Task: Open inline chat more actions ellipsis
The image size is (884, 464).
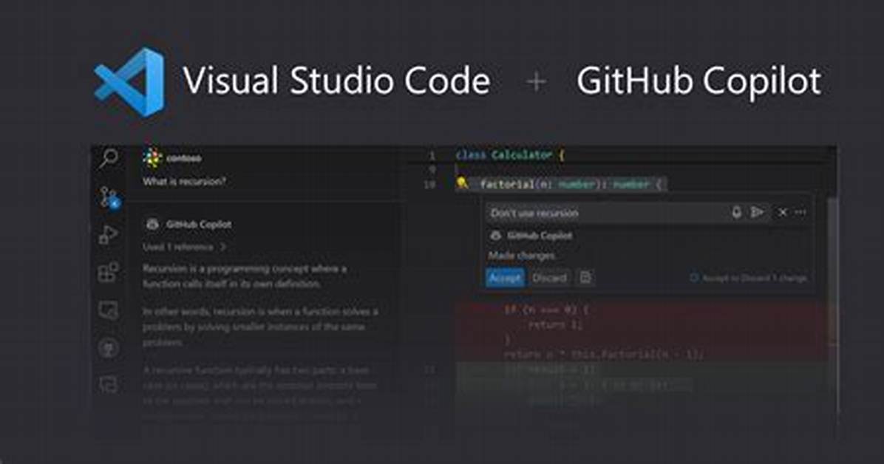Action: point(800,213)
